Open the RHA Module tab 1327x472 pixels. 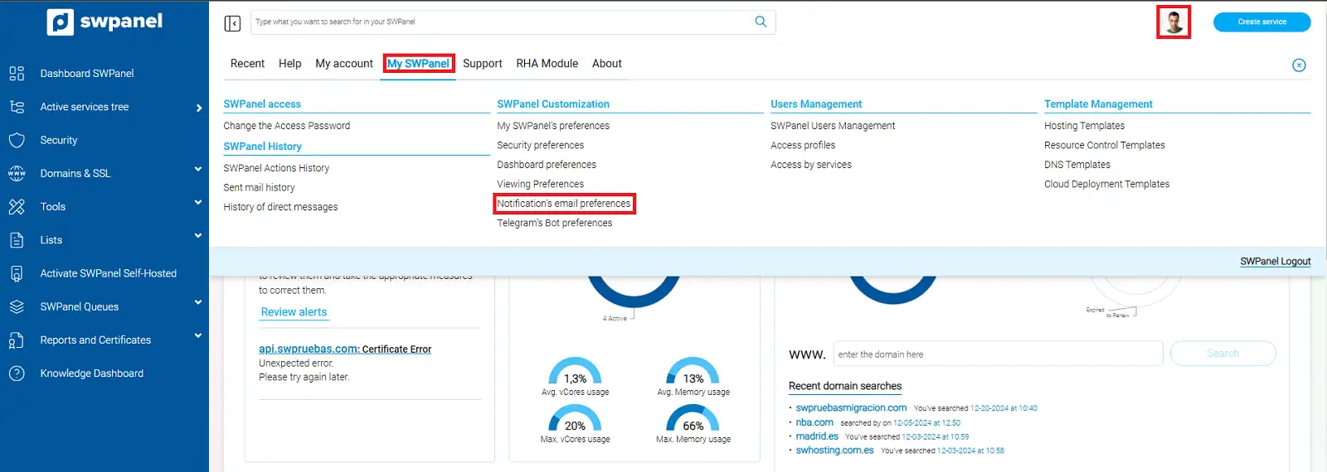point(547,64)
